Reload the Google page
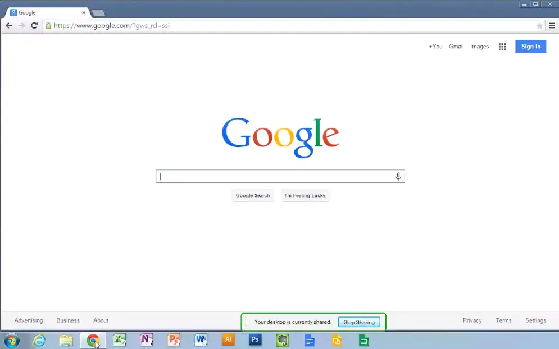Viewport: 559px width, 349px height. click(x=34, y=26)
